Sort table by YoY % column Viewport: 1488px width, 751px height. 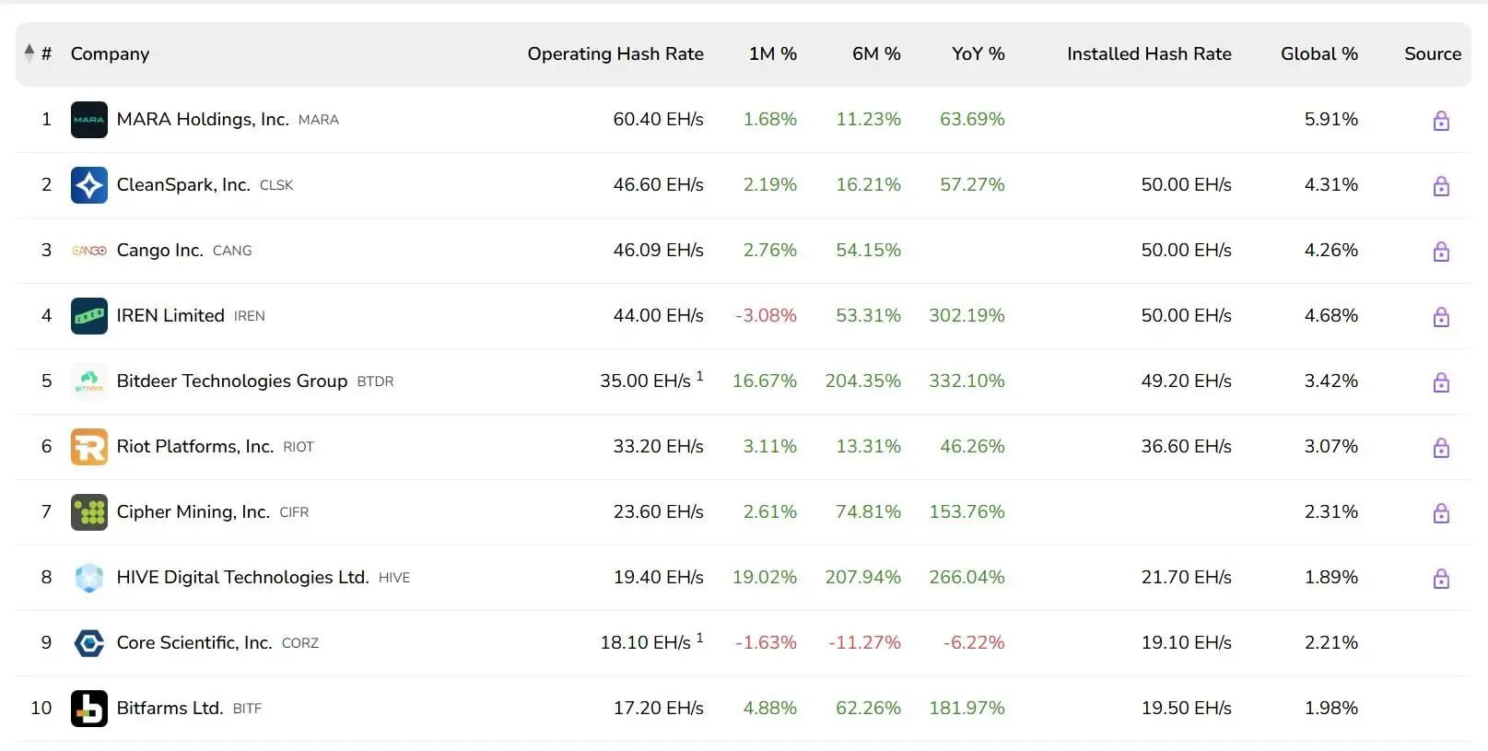click(978, 53)
